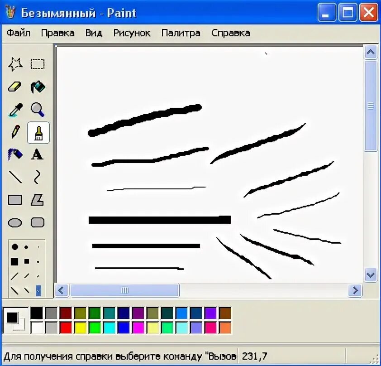Choose the Ellipse shape tool
The image size is (381, 366).
click(x=15, y=222)
